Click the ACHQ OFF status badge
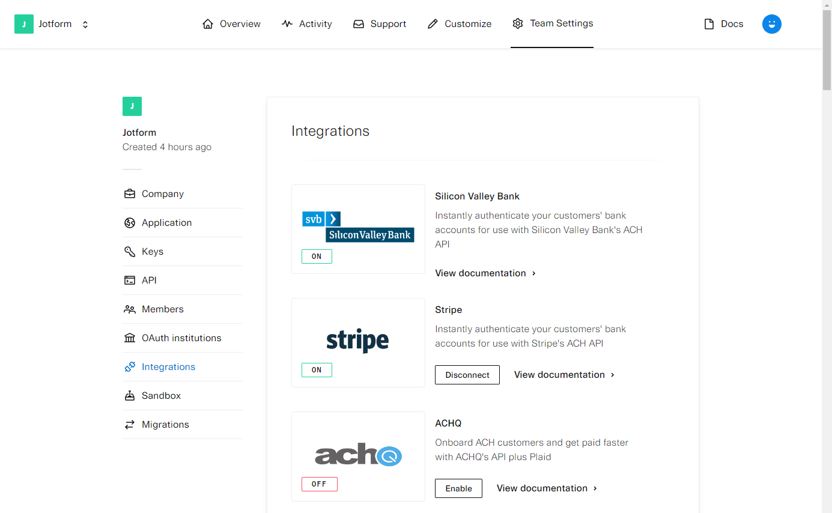The width and height of the screenshot is (832, 513). point(319,484)
